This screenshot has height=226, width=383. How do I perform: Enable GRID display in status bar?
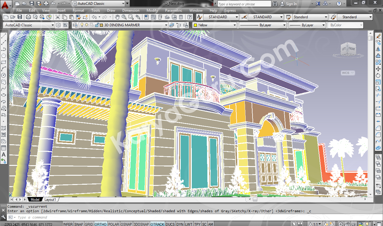[89, 224]
